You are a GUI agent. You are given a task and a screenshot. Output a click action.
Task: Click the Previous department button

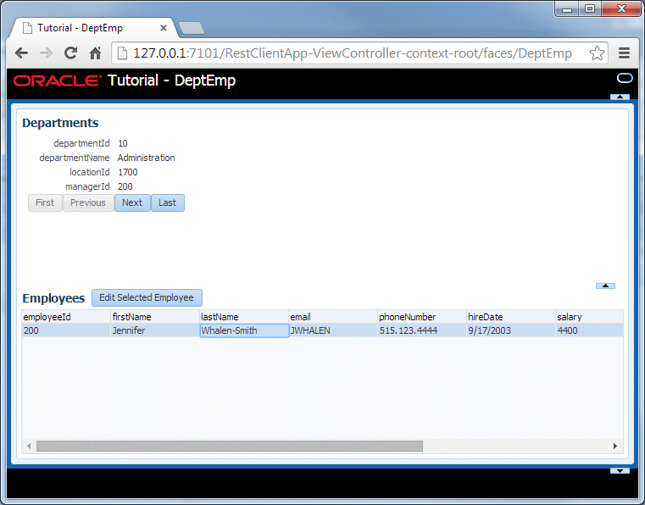coord(87,203)
